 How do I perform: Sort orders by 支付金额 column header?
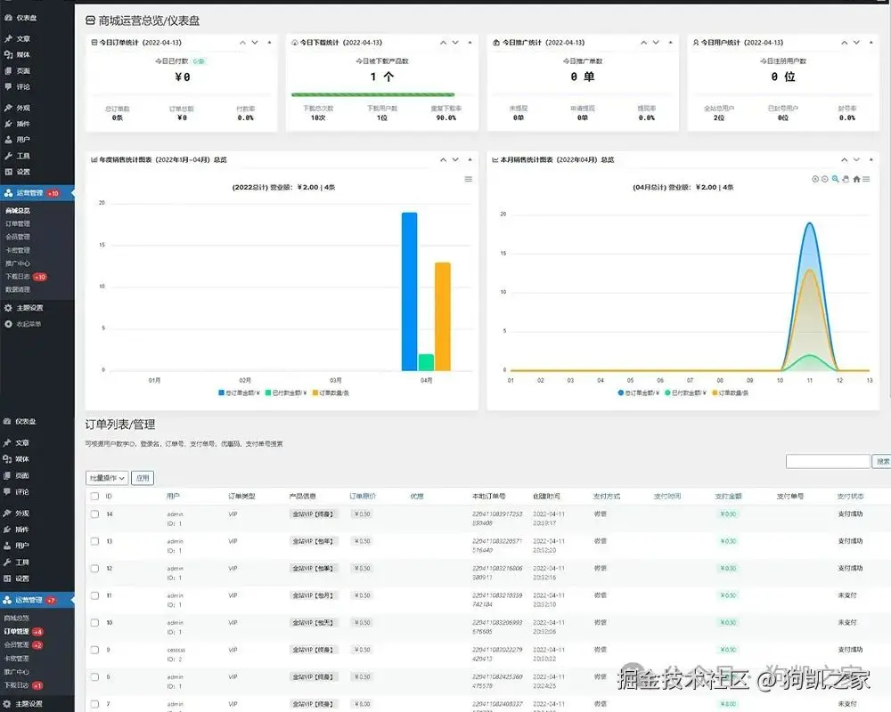pos(728,496)
